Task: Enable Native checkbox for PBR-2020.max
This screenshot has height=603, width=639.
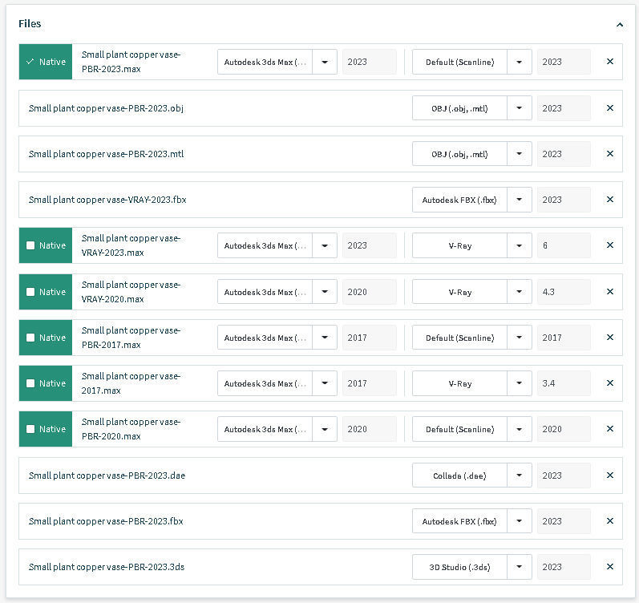Action: coord(30,430)
